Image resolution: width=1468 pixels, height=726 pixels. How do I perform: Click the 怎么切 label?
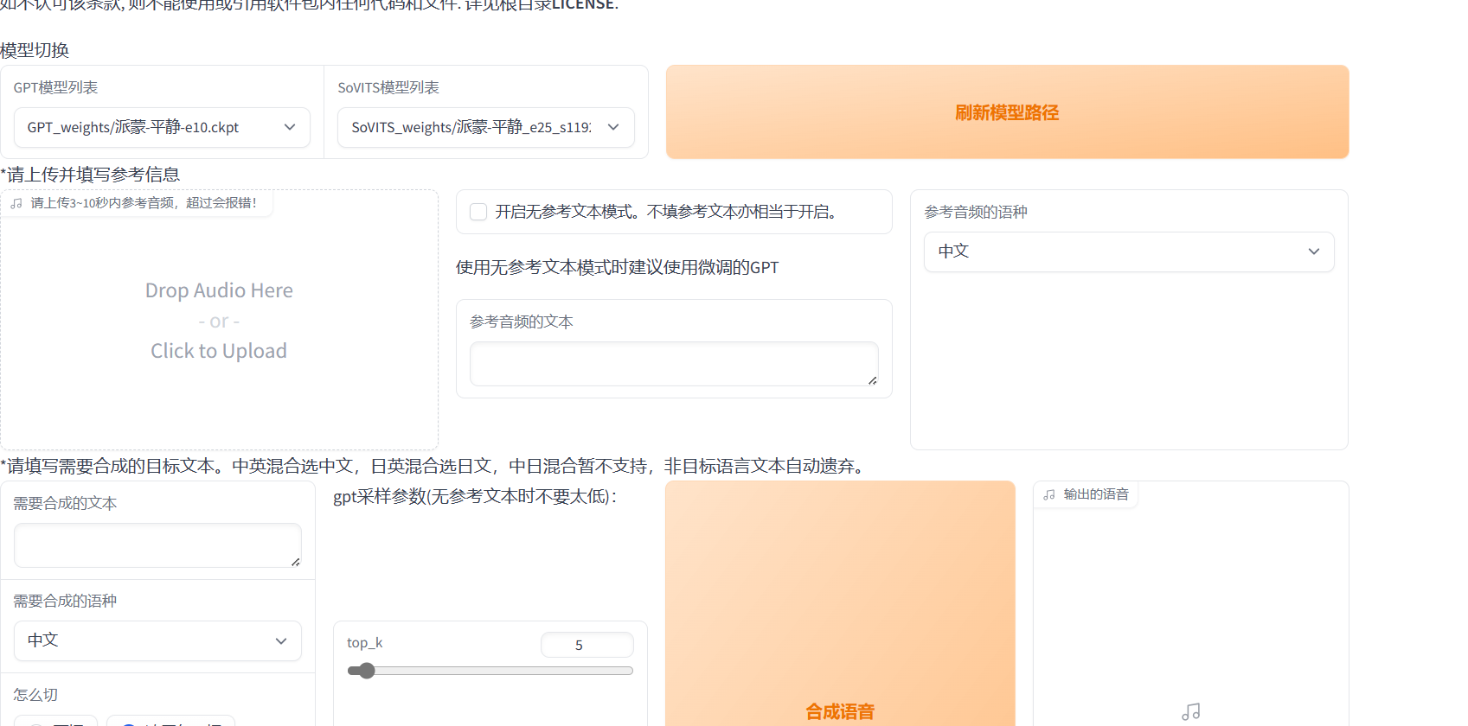point(35,695)
